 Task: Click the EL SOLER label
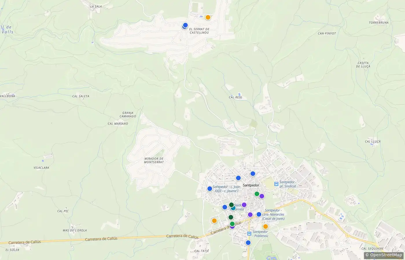[12, 250]
